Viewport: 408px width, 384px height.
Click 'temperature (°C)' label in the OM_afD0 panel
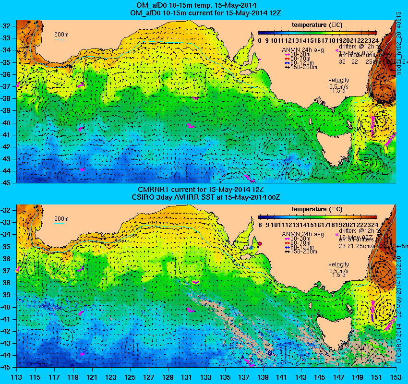317,25
